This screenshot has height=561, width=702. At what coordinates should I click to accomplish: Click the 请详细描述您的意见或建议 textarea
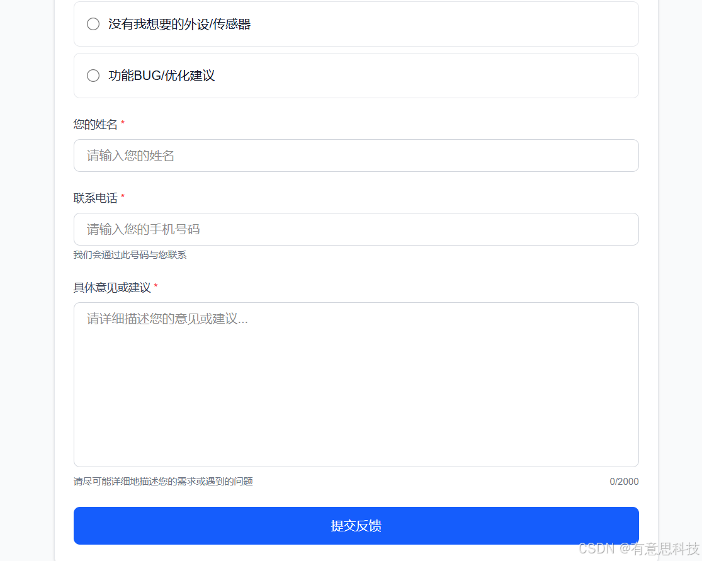coord(356,385)
